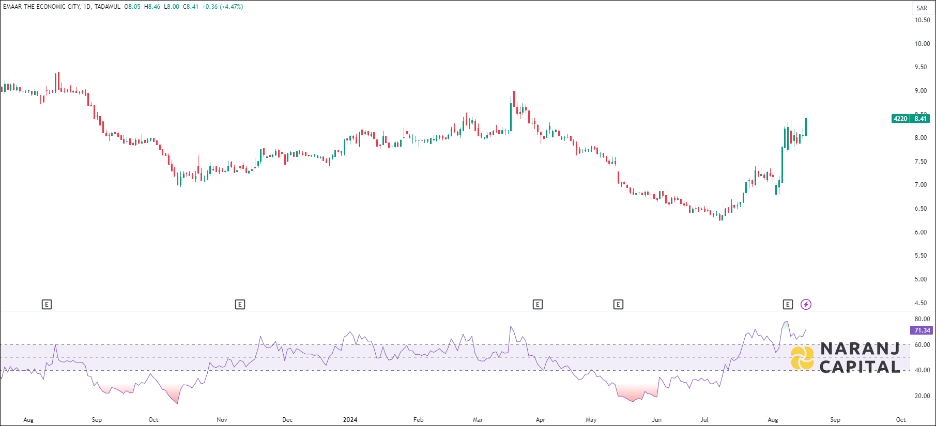This screenshot has height=426, width=936.
Task: Click the 60.00 RSI axis label
Action: point(922,345)
